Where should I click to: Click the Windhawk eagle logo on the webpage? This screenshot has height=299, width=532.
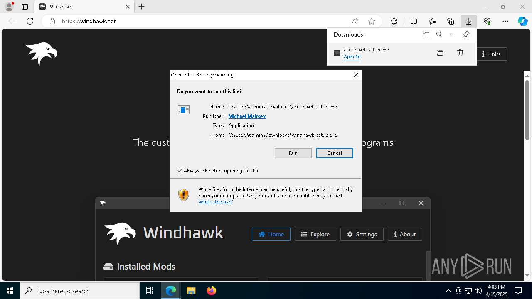(x=42, y=54)
